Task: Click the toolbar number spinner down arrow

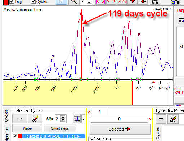Action: (89, 3)
